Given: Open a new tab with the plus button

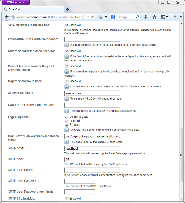Looking at the screenshot, I should tap(67, 9).
